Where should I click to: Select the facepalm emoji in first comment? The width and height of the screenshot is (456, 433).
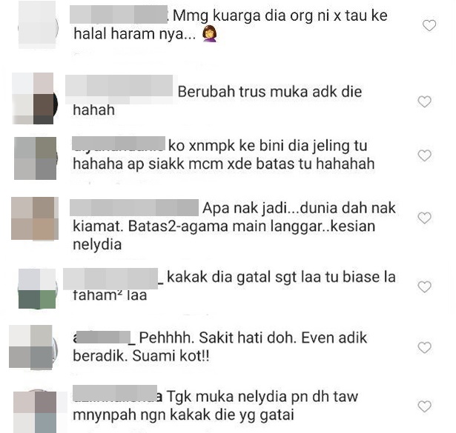(210, 33)
